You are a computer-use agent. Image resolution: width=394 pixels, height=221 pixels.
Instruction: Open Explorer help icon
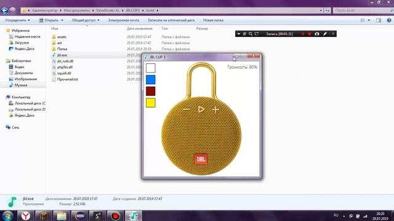coord(389,20)
